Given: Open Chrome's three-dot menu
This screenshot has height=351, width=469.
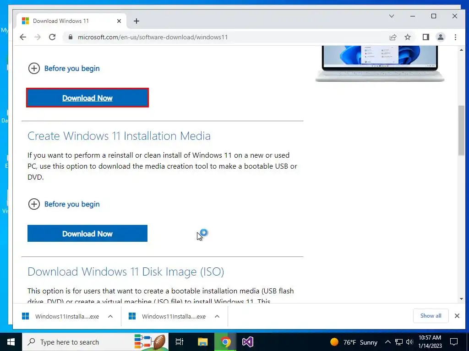Looking at the screenshot, I should (455, 37).
